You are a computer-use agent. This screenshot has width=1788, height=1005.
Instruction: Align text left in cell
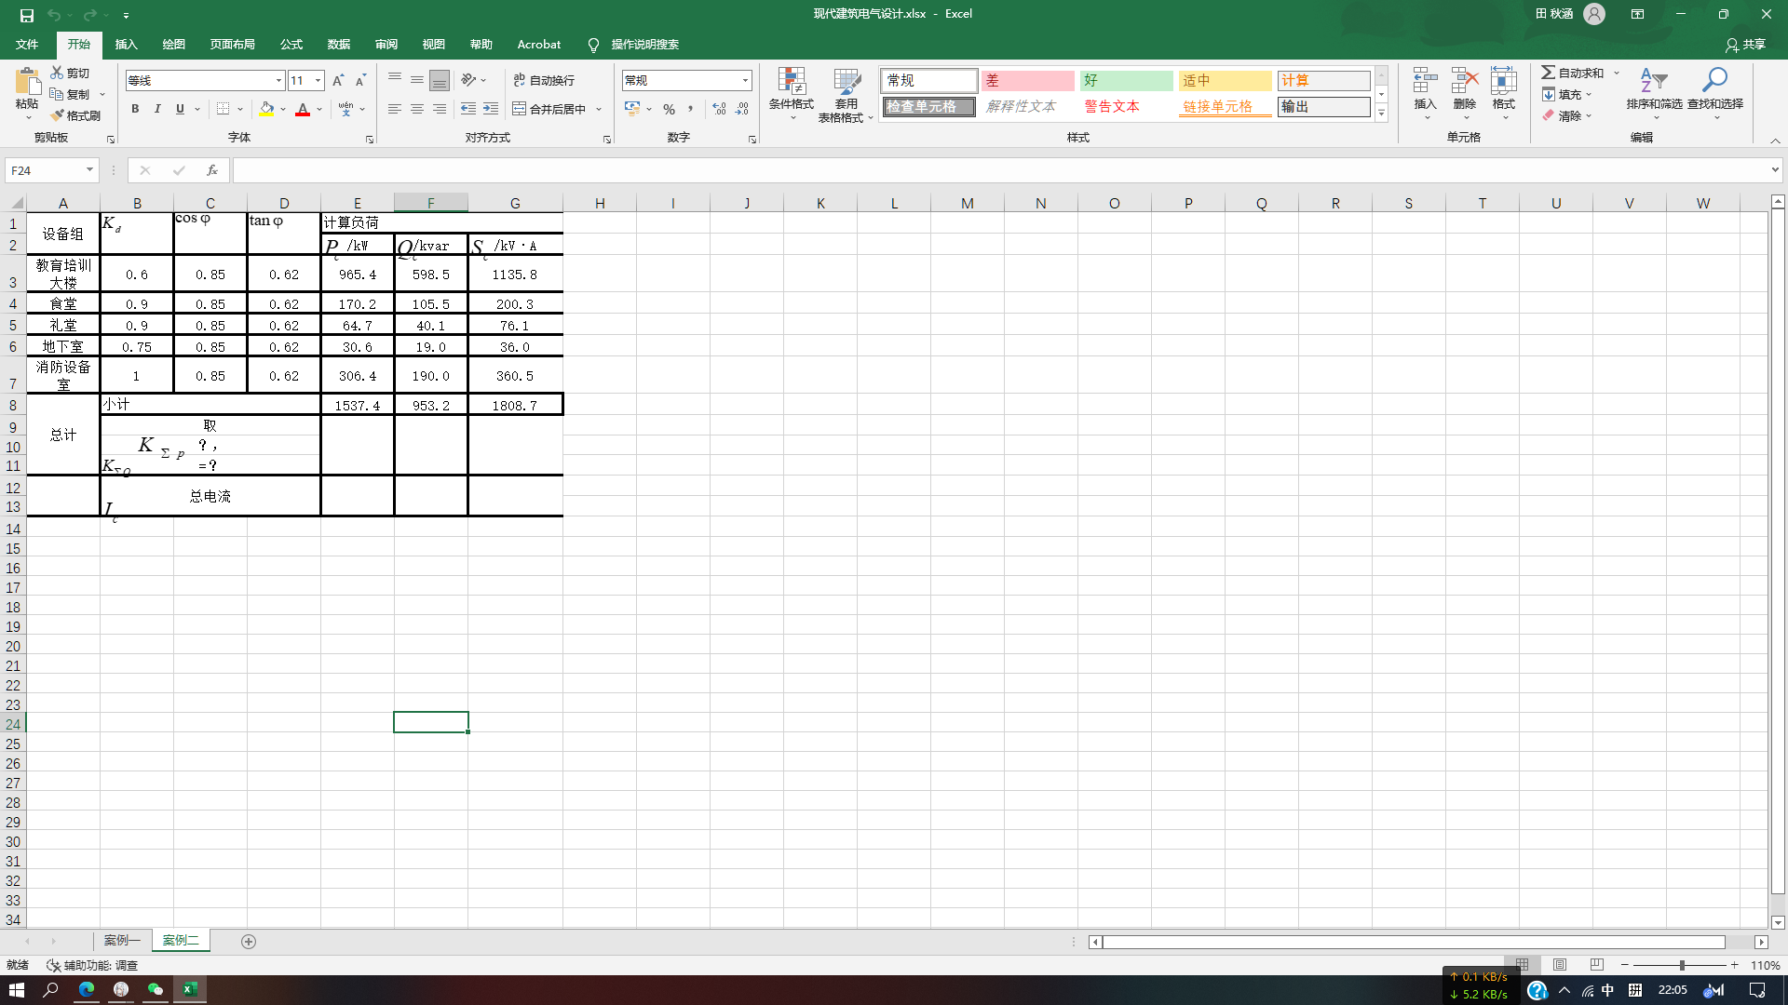tap(395, 109)
